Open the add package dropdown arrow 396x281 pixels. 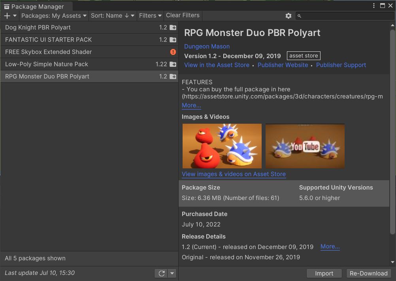tap(15, 16)
